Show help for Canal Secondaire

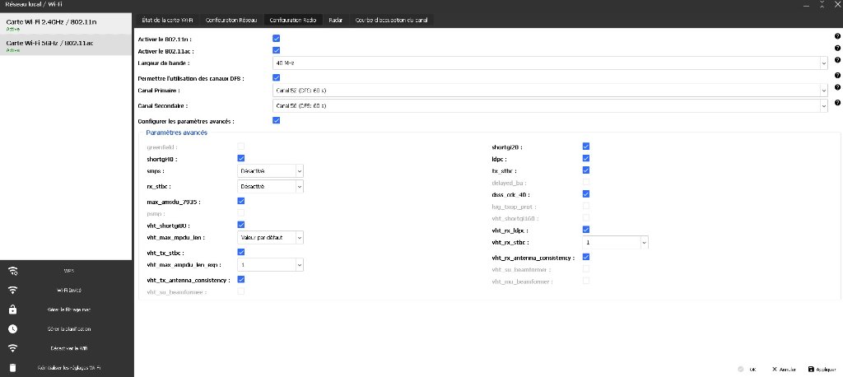pyautogui.click(x=837, y=102)
